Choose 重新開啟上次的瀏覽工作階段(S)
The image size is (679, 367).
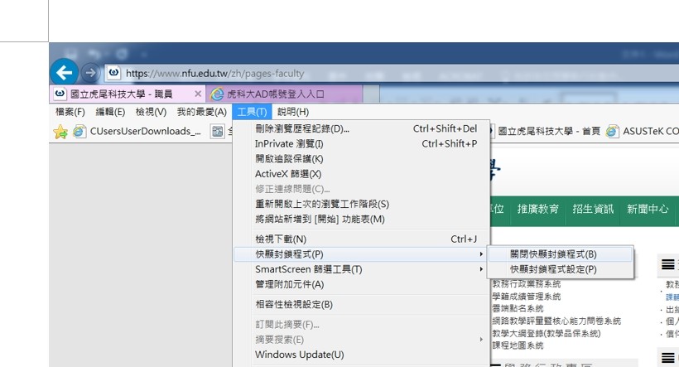click(362, 204)
